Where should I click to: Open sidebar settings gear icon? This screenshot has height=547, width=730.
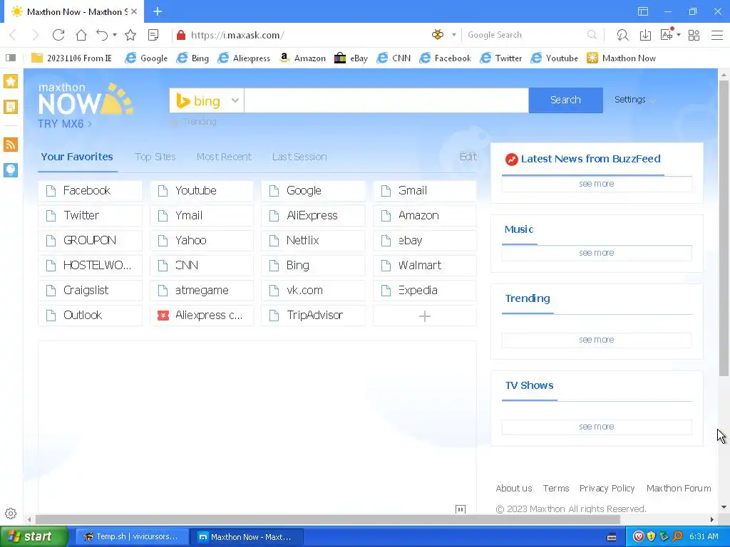click(x=11, y=514)
